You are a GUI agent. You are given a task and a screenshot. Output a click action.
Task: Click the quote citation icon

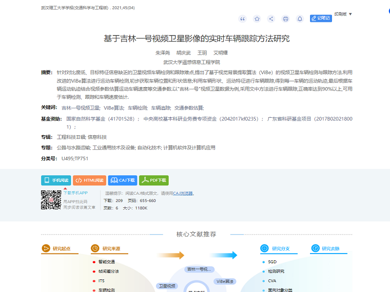pyautogui.click(x=242, y=19)
